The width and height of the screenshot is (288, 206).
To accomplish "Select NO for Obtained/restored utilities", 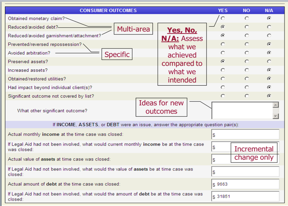I will [x=247, y=79].
